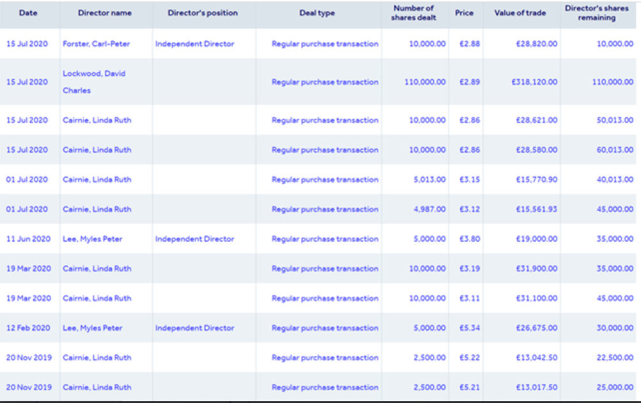The height and width of the screenshot is (403, 641).
Task: Click the 4,987.00 shares dealt value
Action: 429,209
